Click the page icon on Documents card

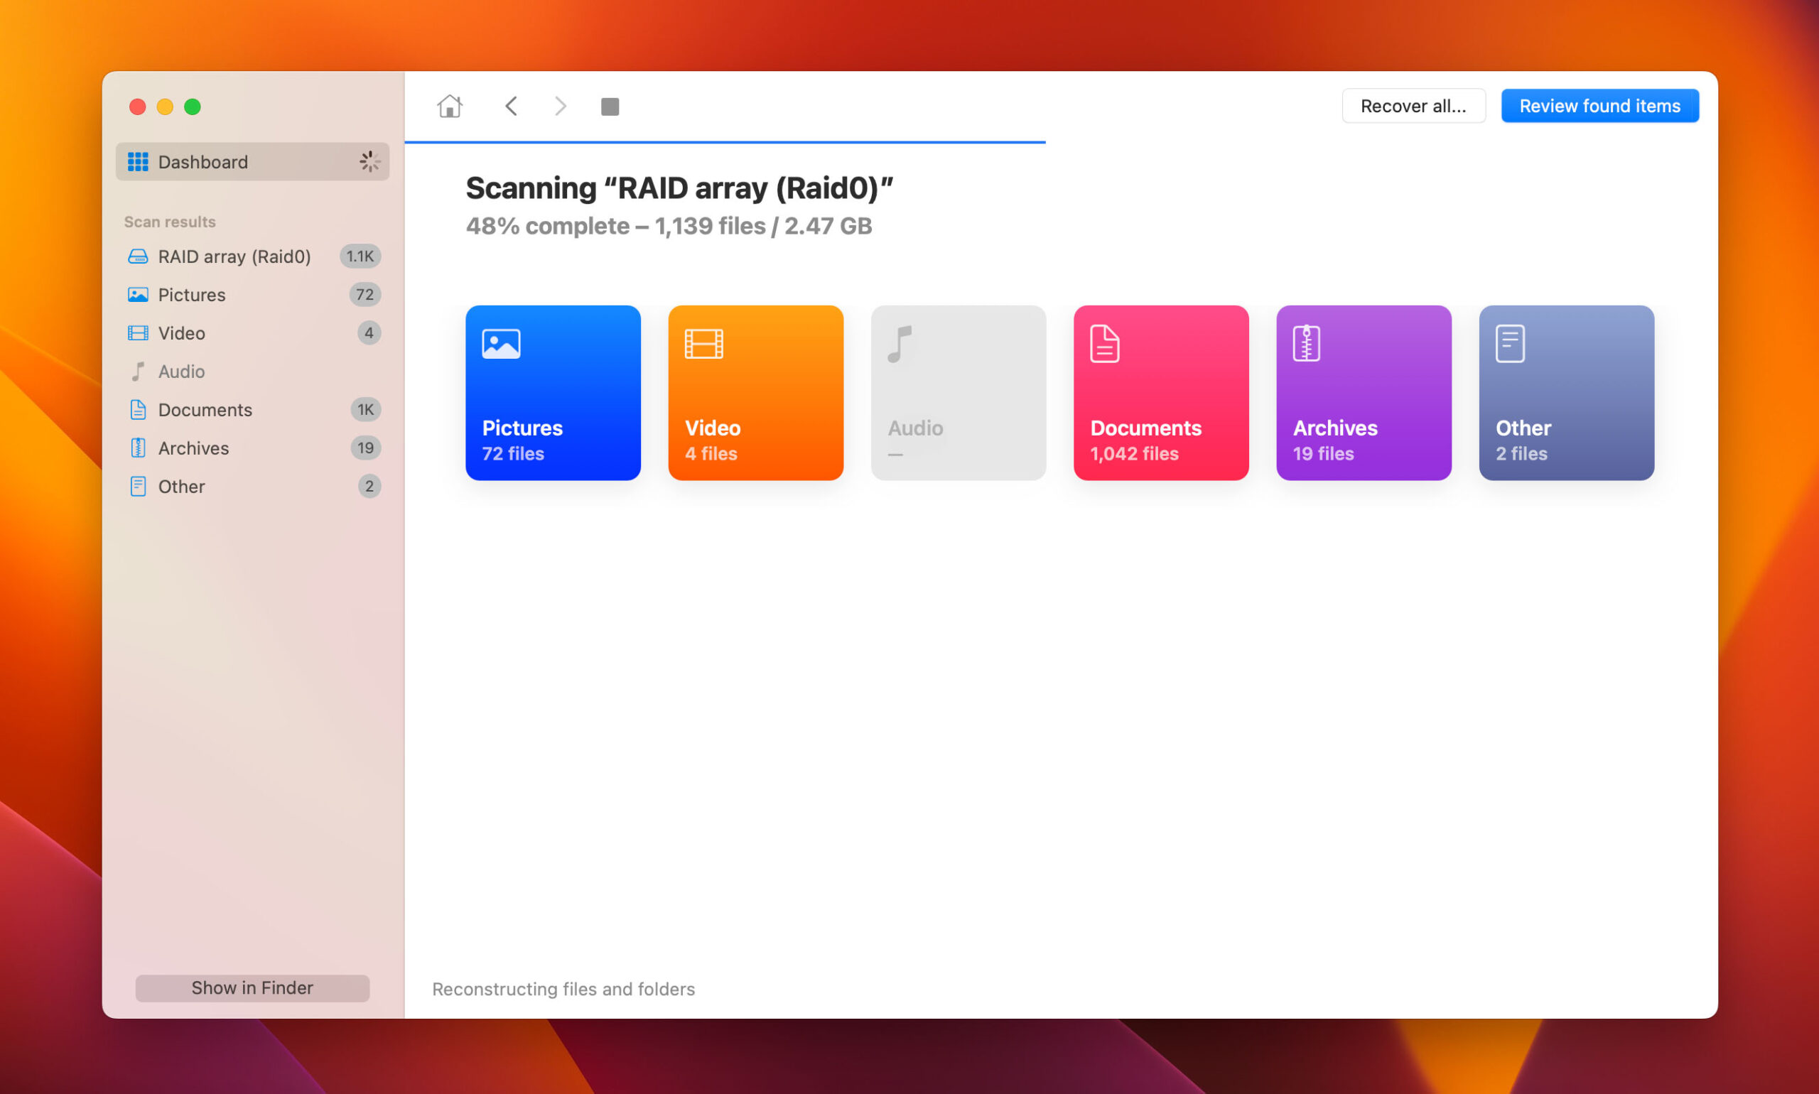pos(1104,344)
